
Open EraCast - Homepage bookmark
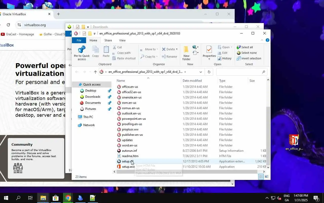(17, 34)
